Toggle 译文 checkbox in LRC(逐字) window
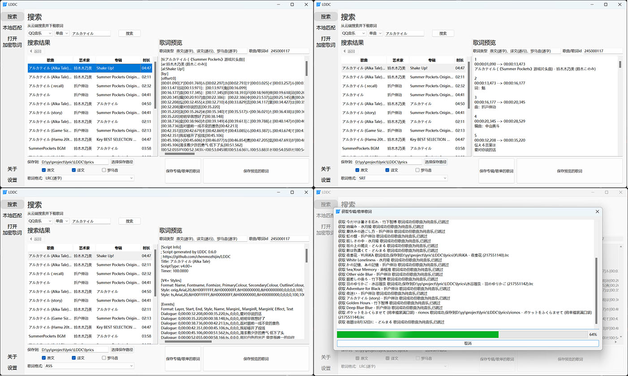The image size is (628, 376). click(x=73, y=170)
